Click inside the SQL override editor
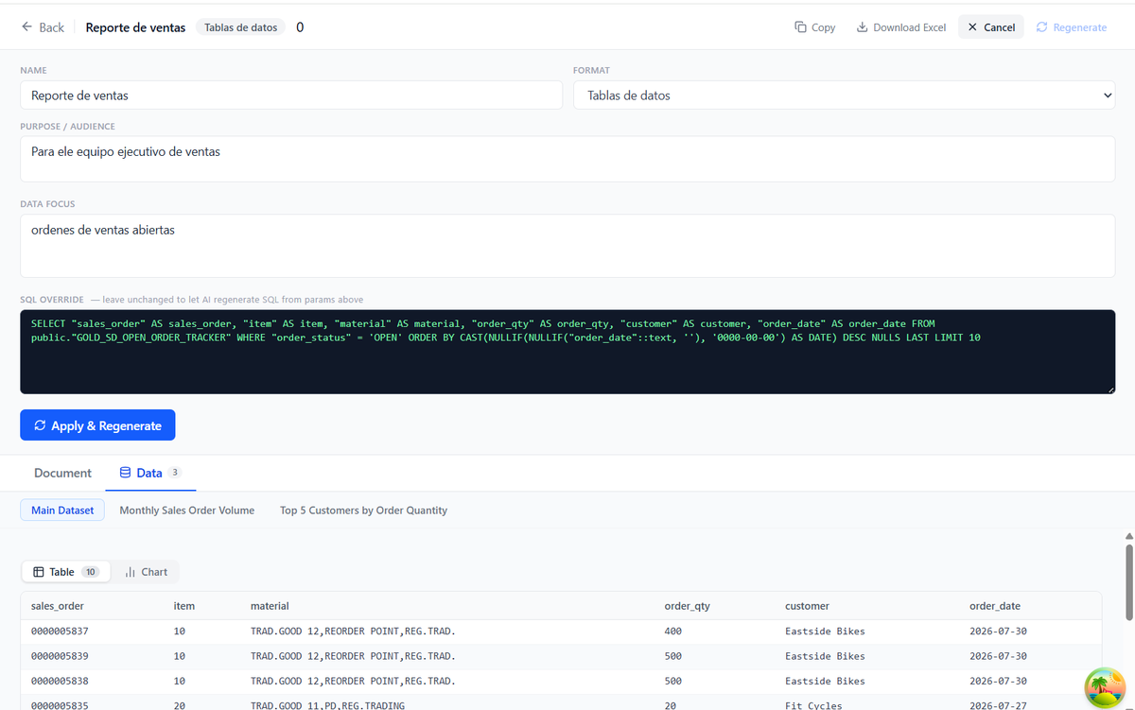 click(567, 352)
